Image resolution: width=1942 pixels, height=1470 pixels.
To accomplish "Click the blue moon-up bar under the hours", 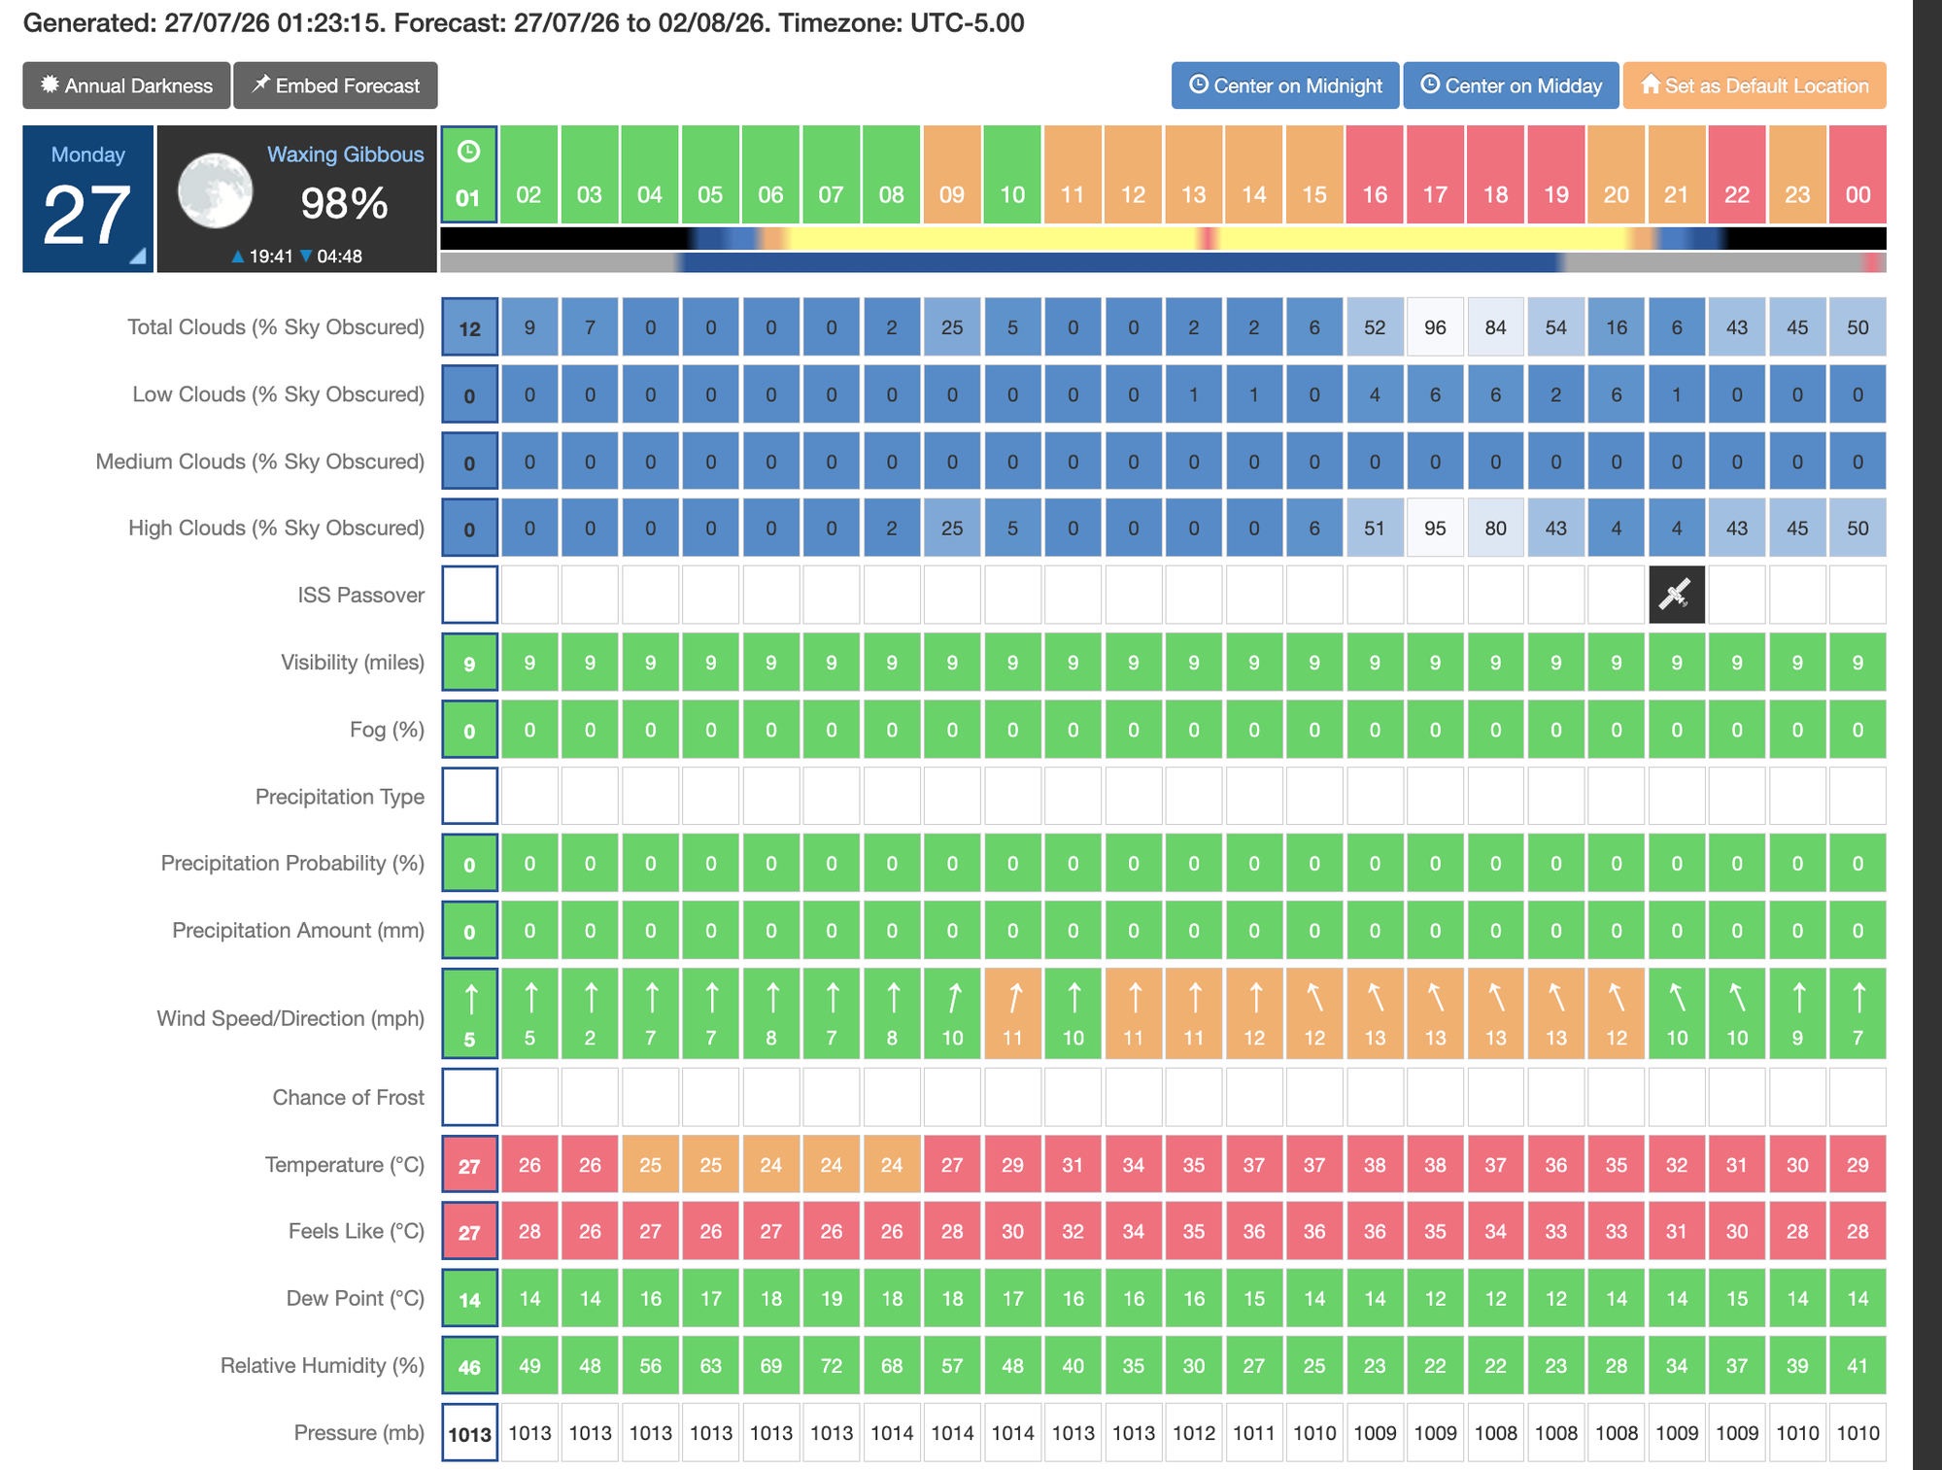I will pyautogui.click(x=1117, y=262).
